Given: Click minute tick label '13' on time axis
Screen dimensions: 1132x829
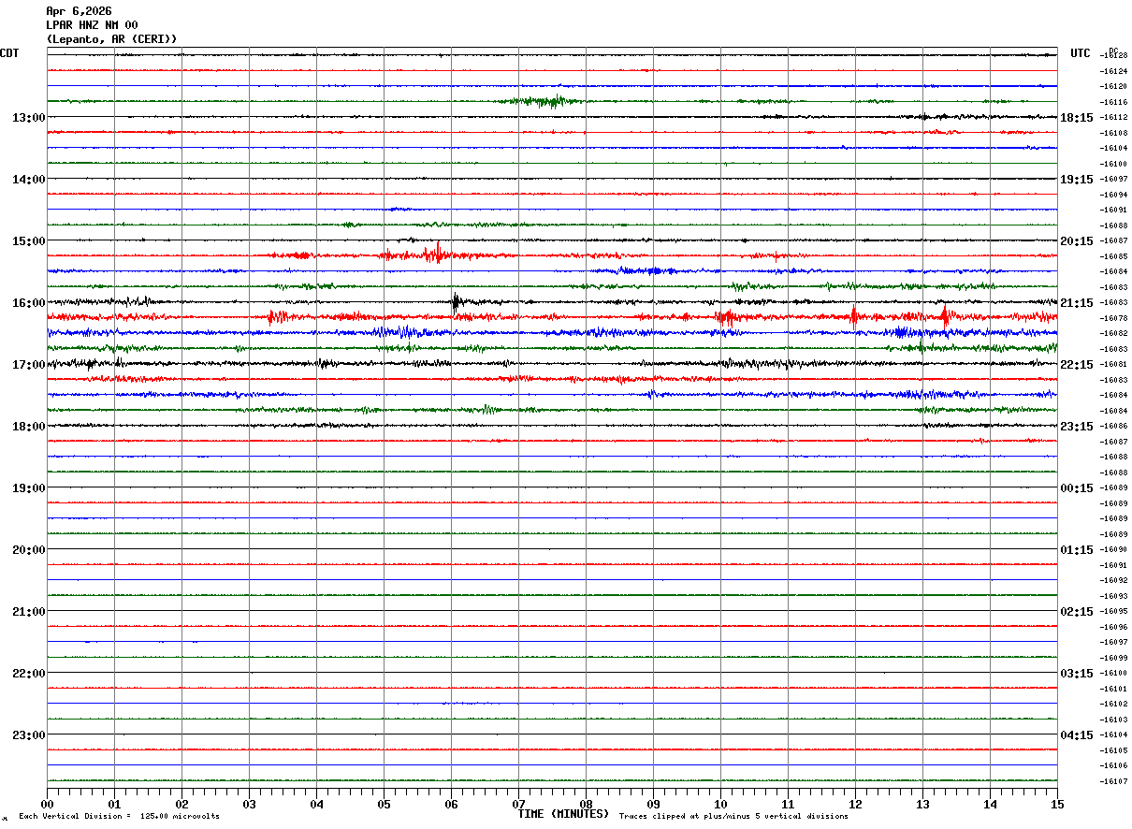Looking at the screenshot, I should (922, 805).
